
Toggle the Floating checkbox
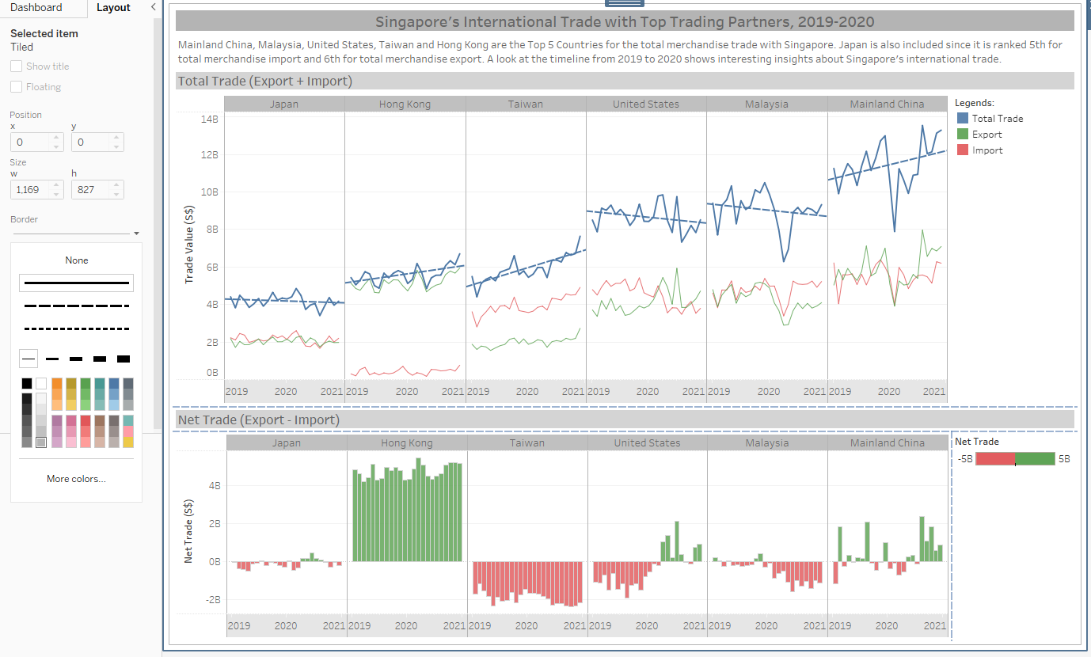pyautogui.click(x=16, y=87)
